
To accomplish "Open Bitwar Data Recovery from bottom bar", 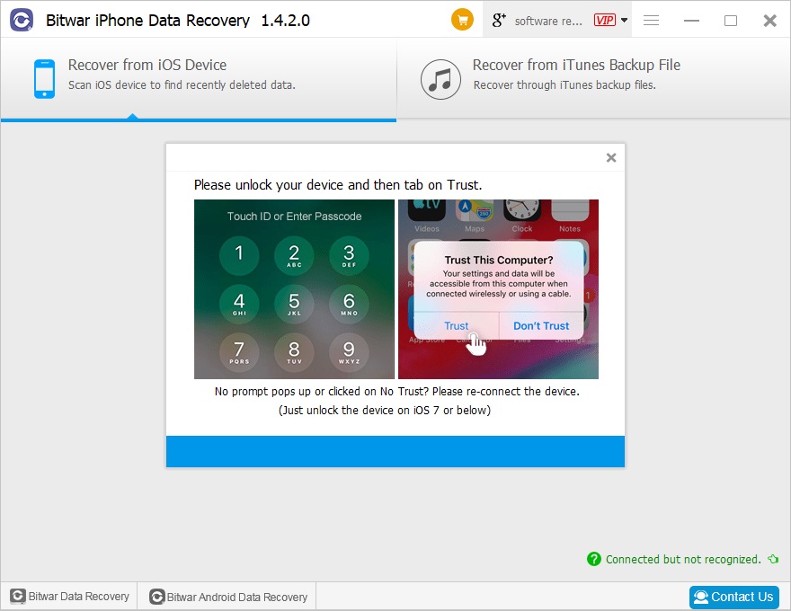I will click(x=69, y=597).
